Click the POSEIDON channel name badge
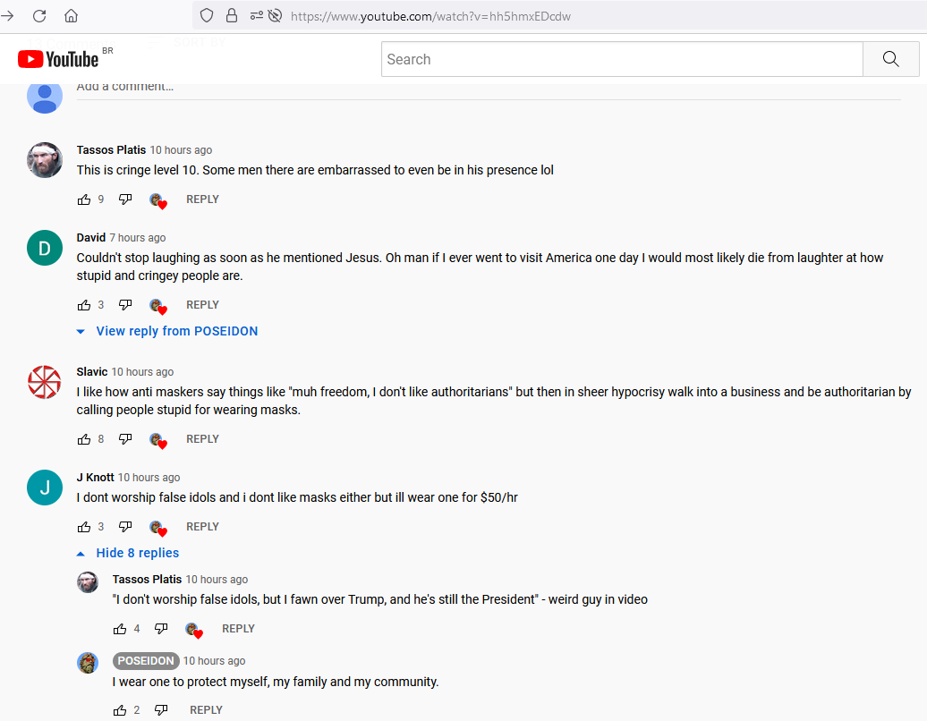Viewport: 927px width, 721px height. pyautogui.click(x=146, y=661)
